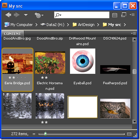Select the forest with orange text thumbnail
The width and height of the screenshot is (140, 140).
tap(50, 106)
